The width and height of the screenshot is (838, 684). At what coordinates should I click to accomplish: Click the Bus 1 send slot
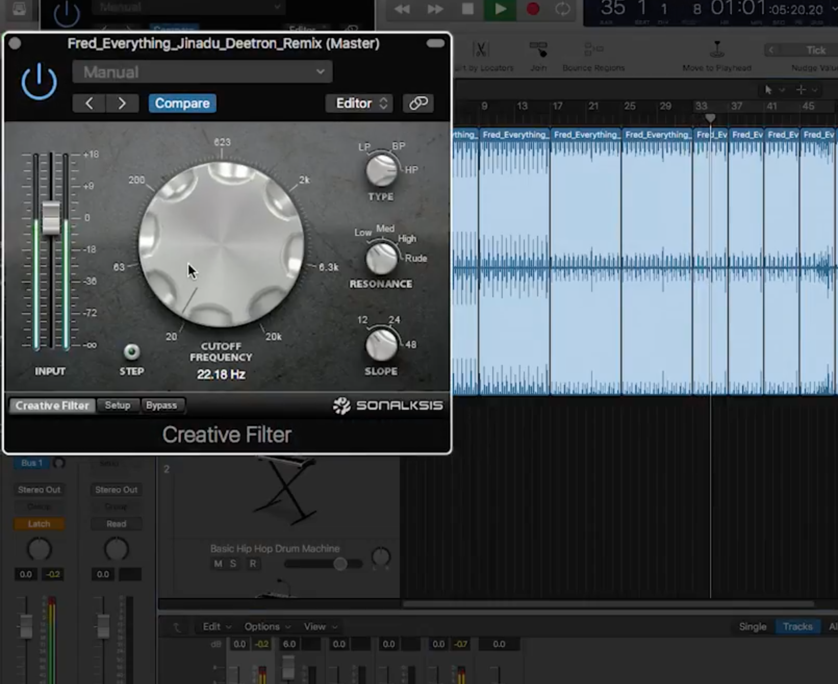(x=32, y=463)
